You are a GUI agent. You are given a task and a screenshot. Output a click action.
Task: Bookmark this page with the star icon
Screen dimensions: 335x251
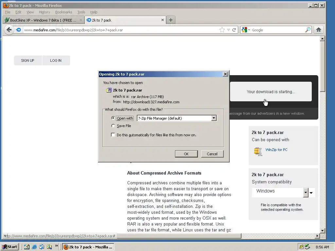coord(222,30)
